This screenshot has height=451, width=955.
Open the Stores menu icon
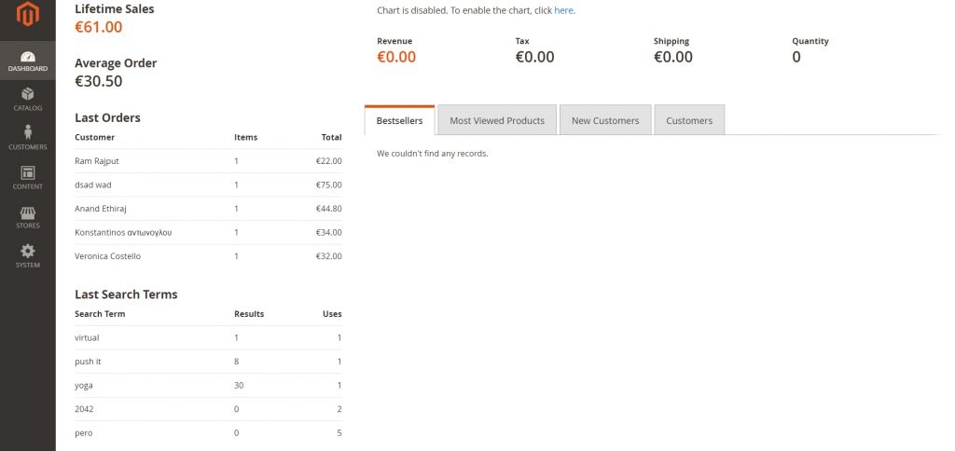click(x=27, y=217)
